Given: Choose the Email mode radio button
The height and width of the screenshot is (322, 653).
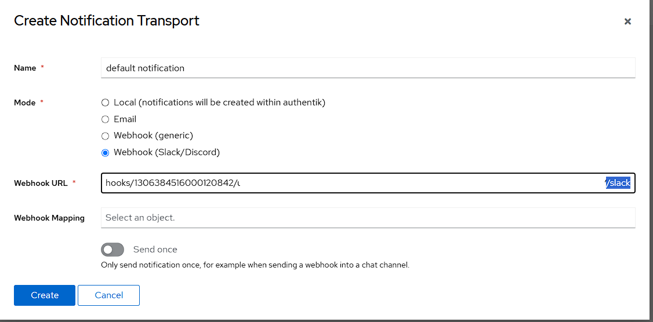Looking at the screenshot, I should click(105, 119).
